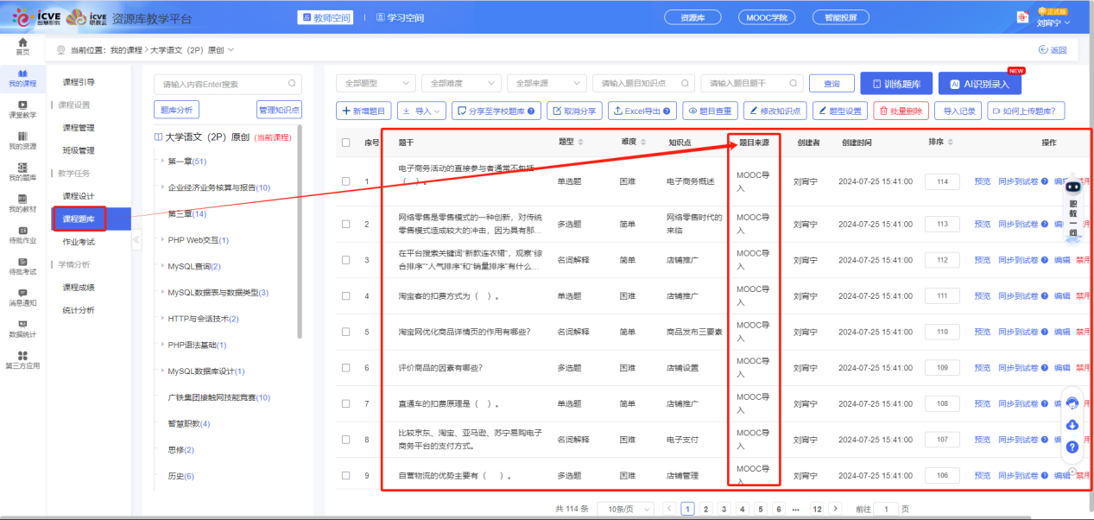Open MOOC学院 from the top bar
The height and width of the screenshot is (520, 1094).
point(766,16)
